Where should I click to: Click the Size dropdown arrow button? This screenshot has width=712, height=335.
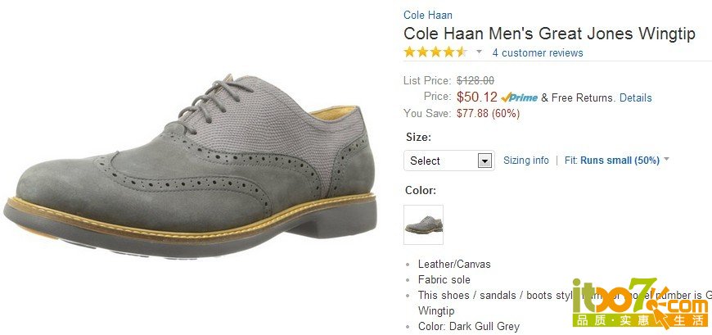(485, 161)
